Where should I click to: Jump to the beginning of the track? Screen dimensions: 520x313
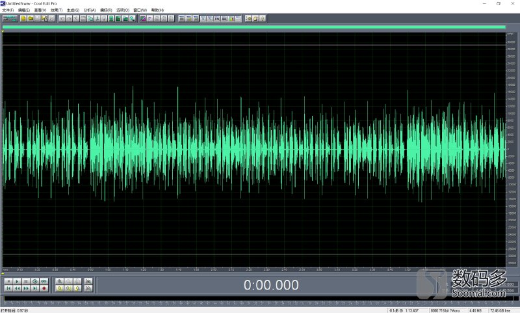8,288
